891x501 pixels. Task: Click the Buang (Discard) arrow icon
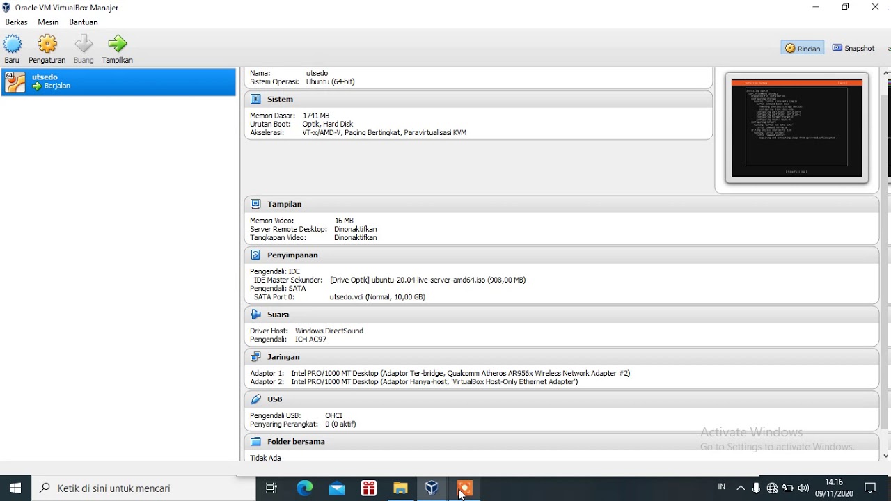(x=84, y=45)
